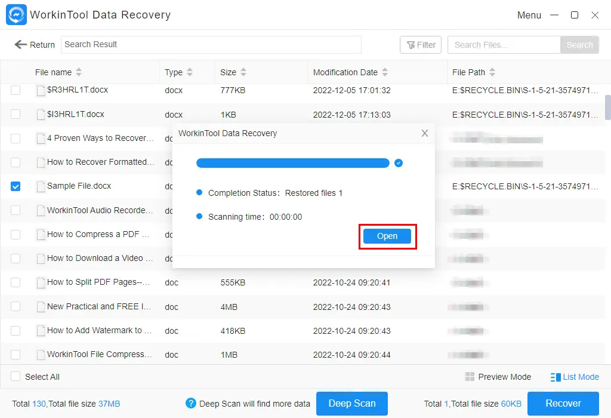
Task: Click file icon of How to Split PDF Pages
Action: tap(41, 282)
